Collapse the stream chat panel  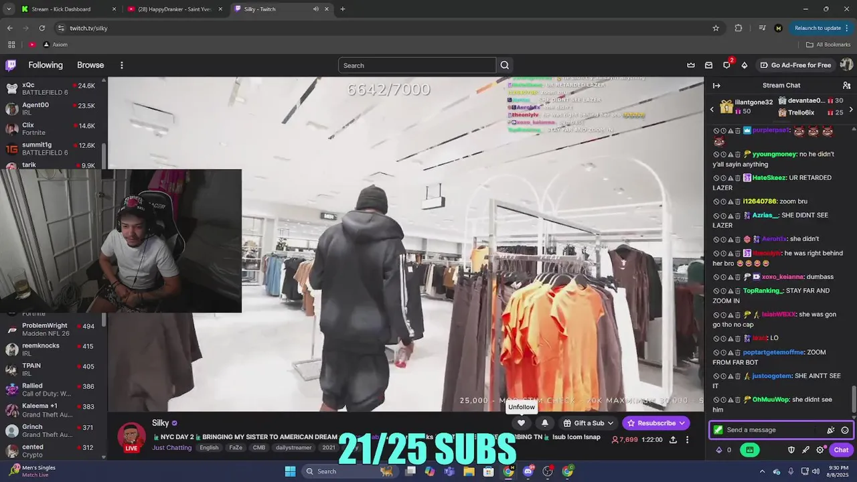click(716, 86)
